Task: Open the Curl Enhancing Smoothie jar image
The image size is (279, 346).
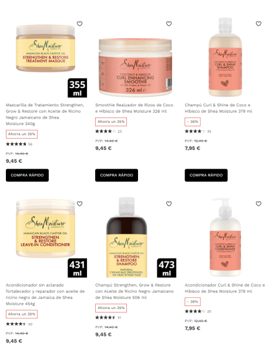Action: pos(135,68)
